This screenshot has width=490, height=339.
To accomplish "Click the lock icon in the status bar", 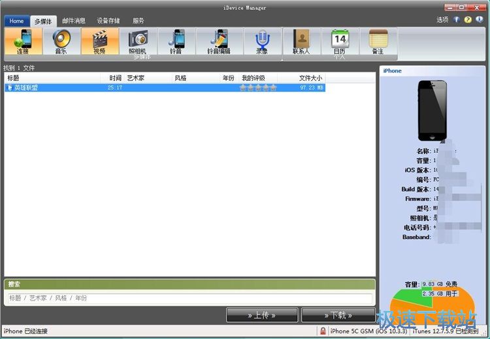I will (323, 331).
